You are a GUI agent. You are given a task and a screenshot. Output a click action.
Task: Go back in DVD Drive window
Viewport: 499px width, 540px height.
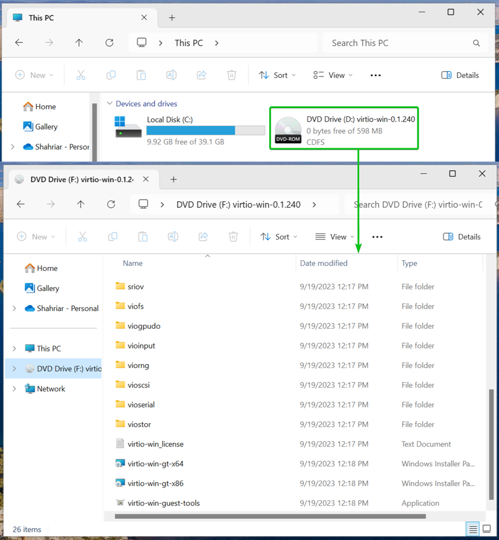21,204
